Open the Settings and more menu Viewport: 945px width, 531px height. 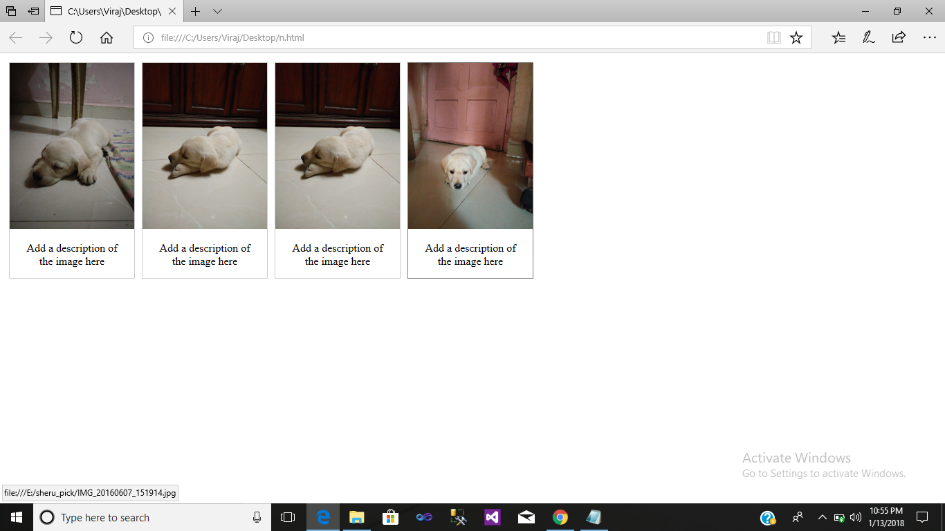[930, 37]
